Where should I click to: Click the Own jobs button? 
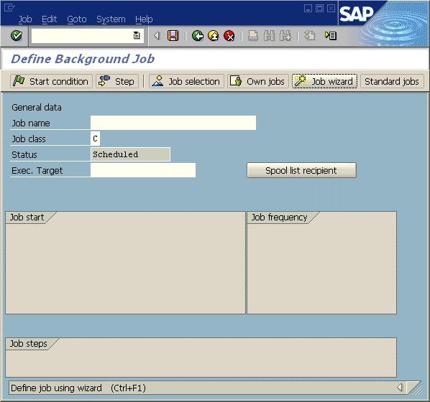click(x=257, y=81)
